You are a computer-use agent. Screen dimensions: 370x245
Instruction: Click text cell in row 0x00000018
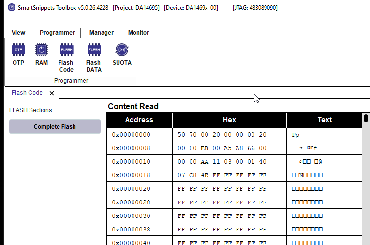(325, 175)
